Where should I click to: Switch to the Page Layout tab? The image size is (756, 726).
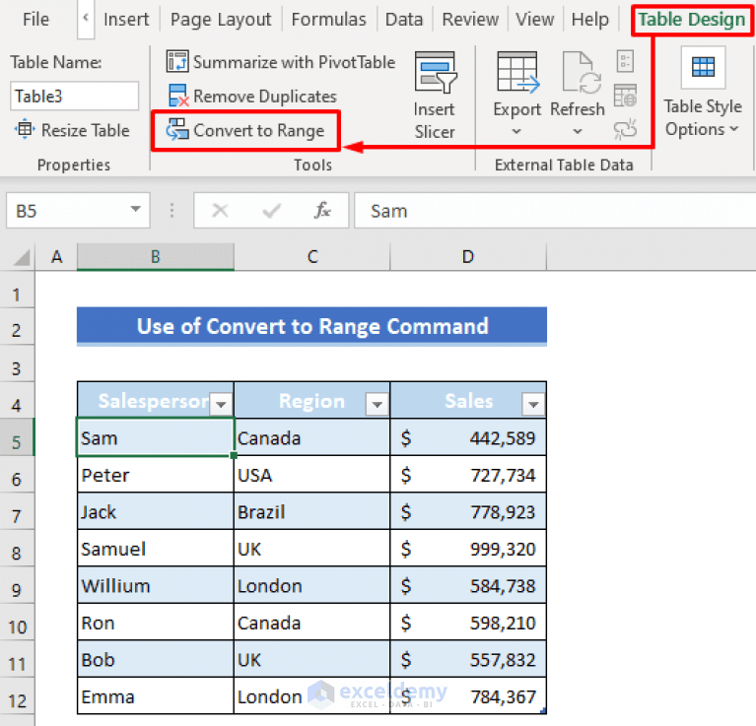pyautogui.click(x=221, y=20)
